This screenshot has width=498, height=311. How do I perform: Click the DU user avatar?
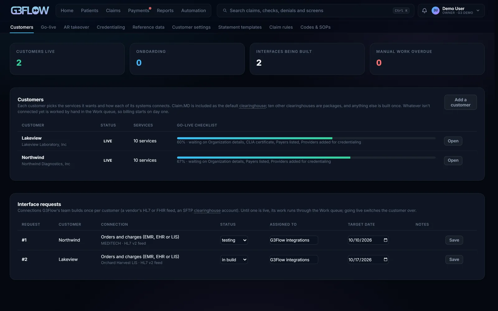pos(435,11)
